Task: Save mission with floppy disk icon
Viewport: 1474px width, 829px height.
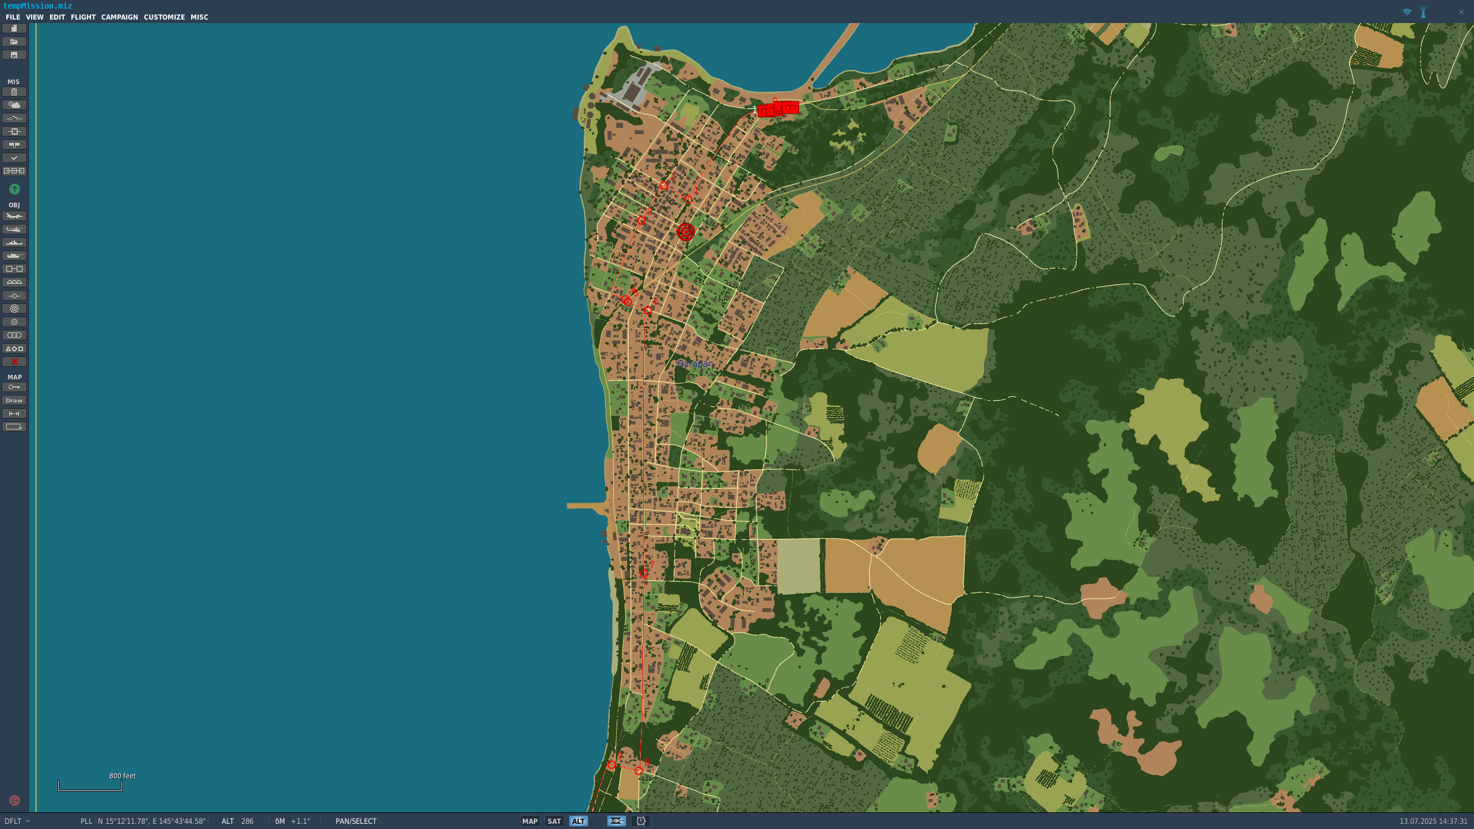Action: tap(14, 55)
